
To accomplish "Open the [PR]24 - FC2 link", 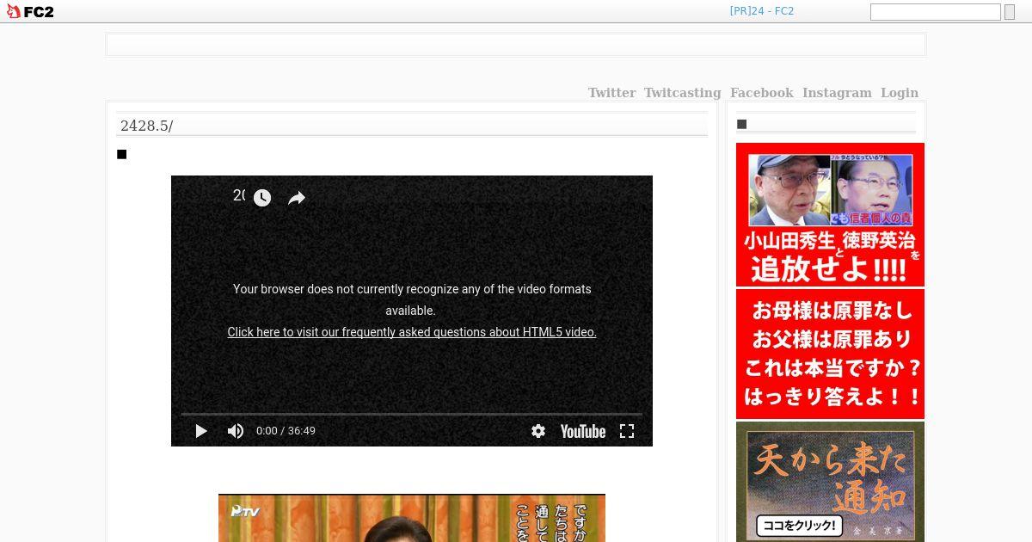I will pos(761,11).
